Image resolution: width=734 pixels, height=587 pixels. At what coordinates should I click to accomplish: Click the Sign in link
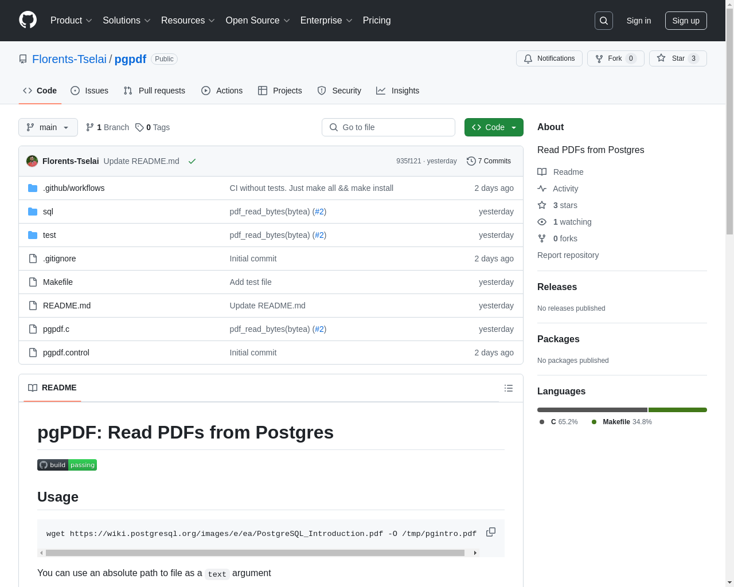639,21
